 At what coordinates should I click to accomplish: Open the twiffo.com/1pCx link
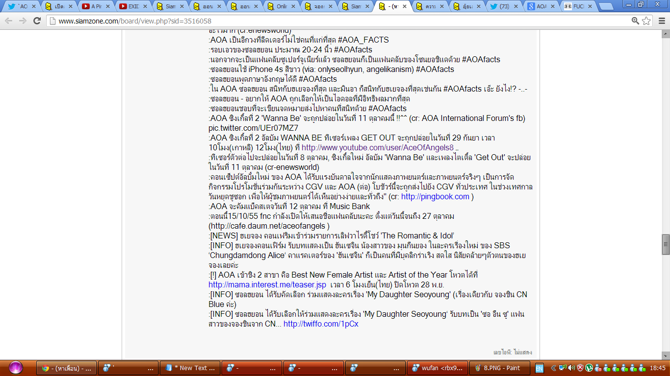(321, 324)
